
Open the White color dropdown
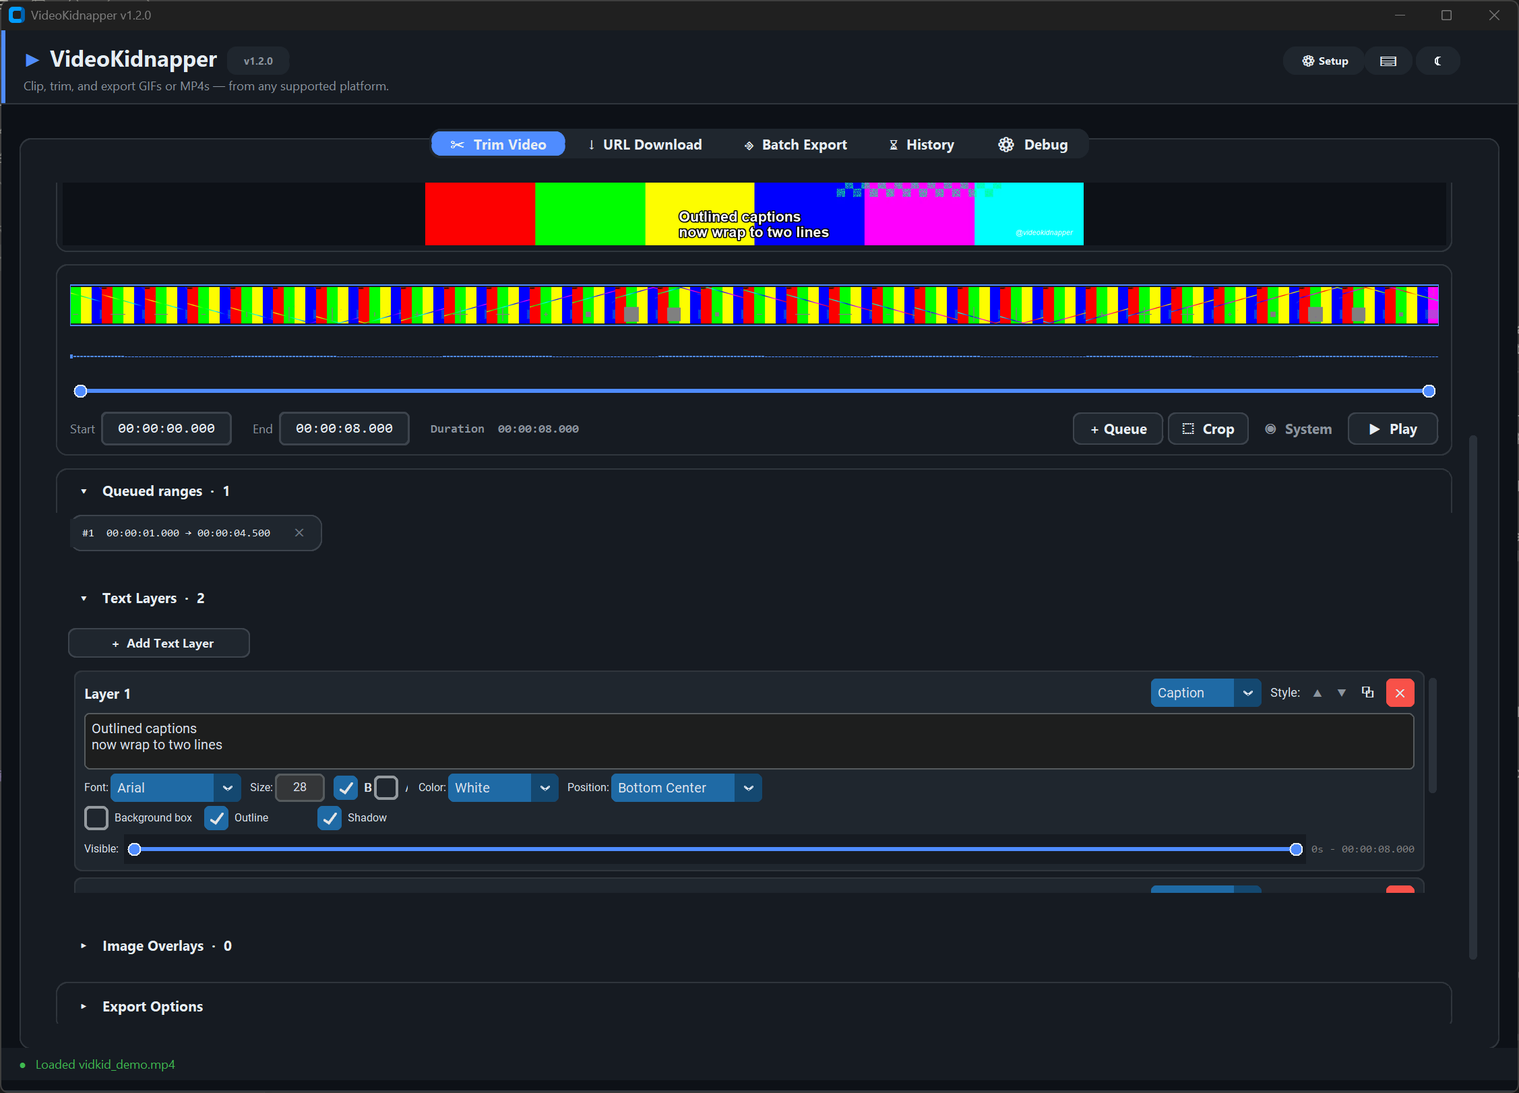pyautogui.click(x=503, y=788)
